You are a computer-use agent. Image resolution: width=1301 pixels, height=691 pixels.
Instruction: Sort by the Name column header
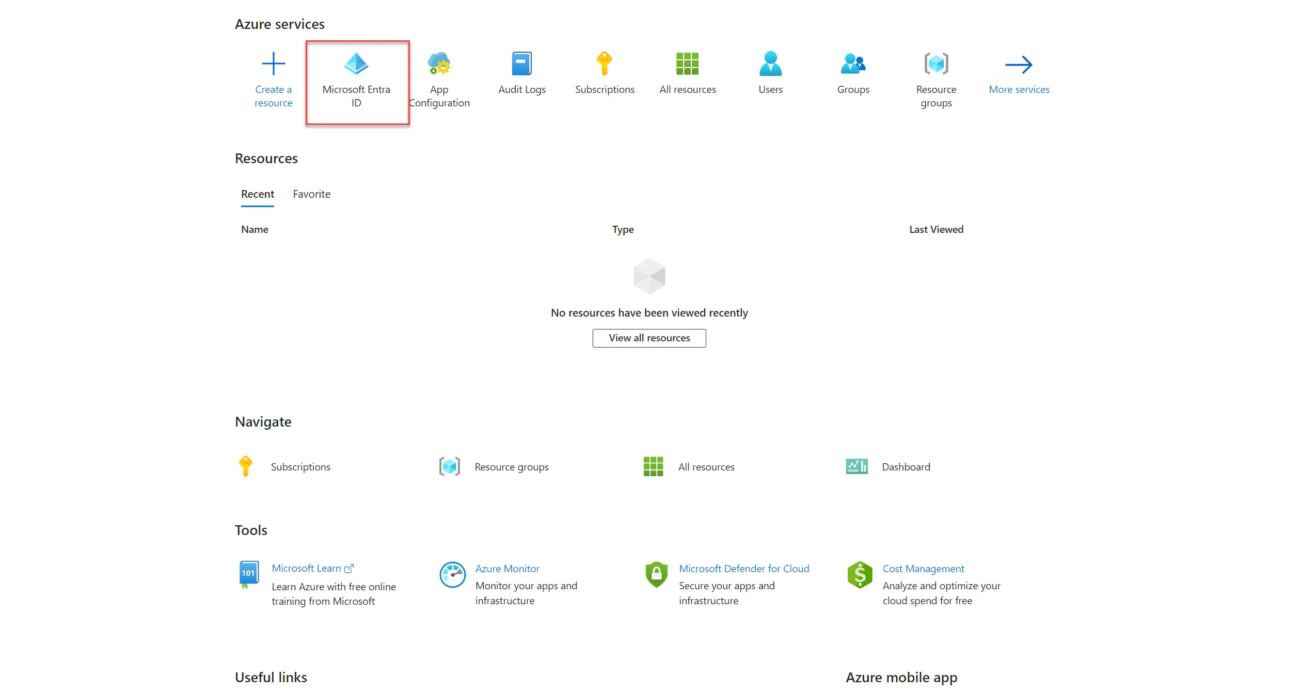click(x=255, y=229)
